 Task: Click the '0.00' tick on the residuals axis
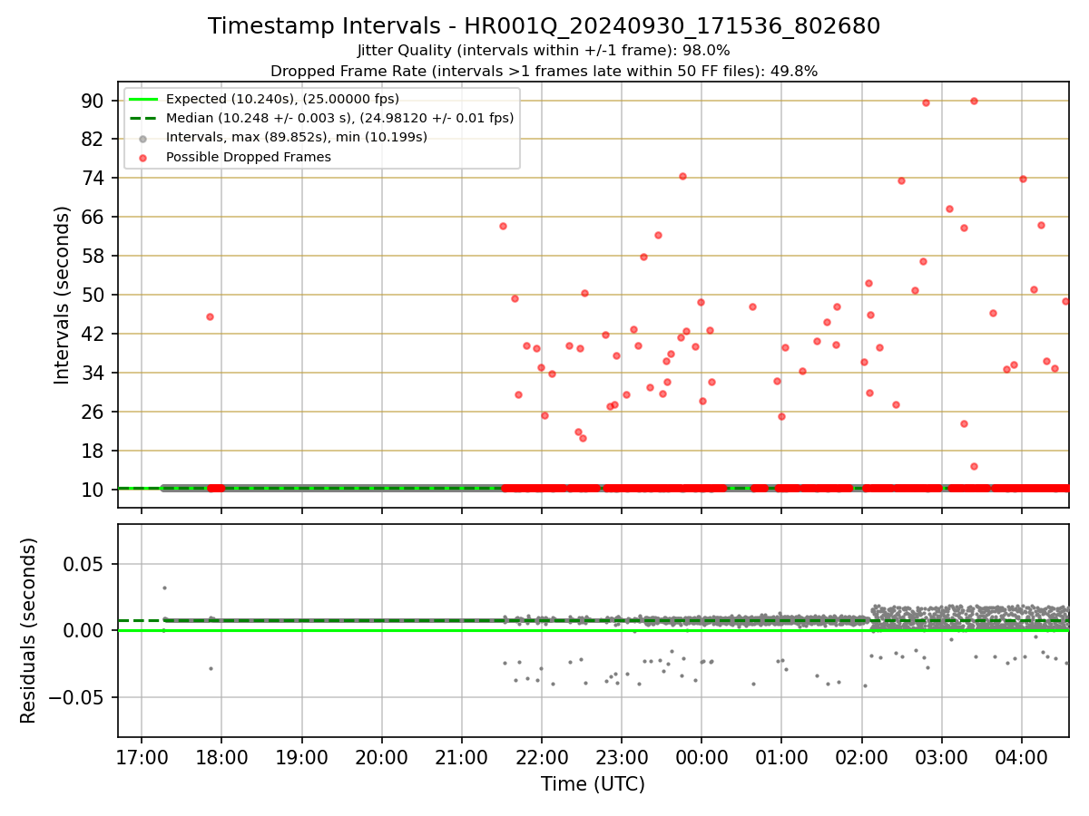(x=85, y=630)
